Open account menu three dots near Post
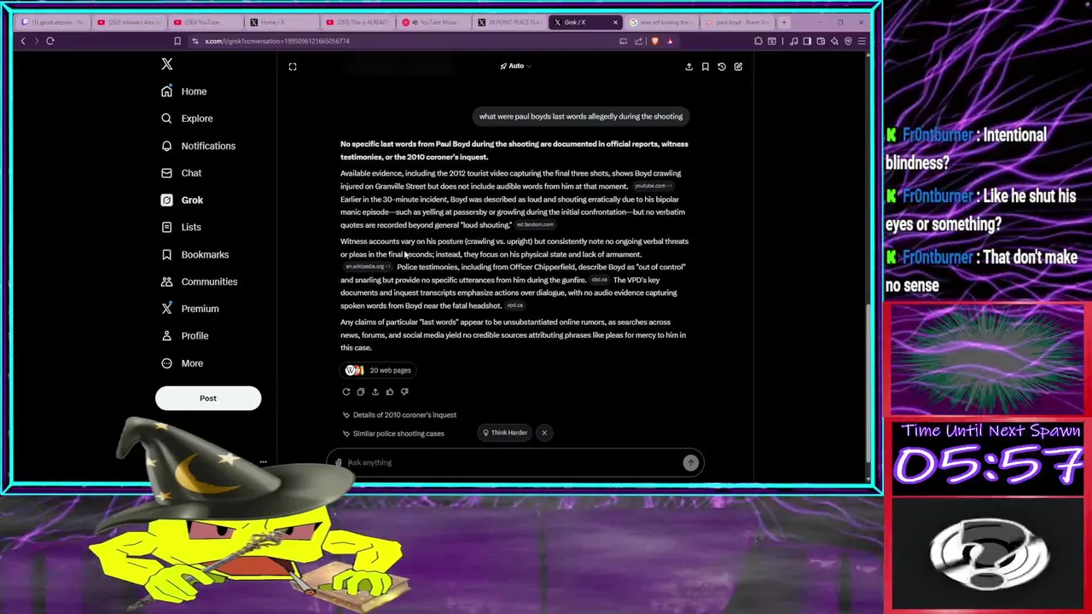This screenshot has height=614, width=1092. 263,462
